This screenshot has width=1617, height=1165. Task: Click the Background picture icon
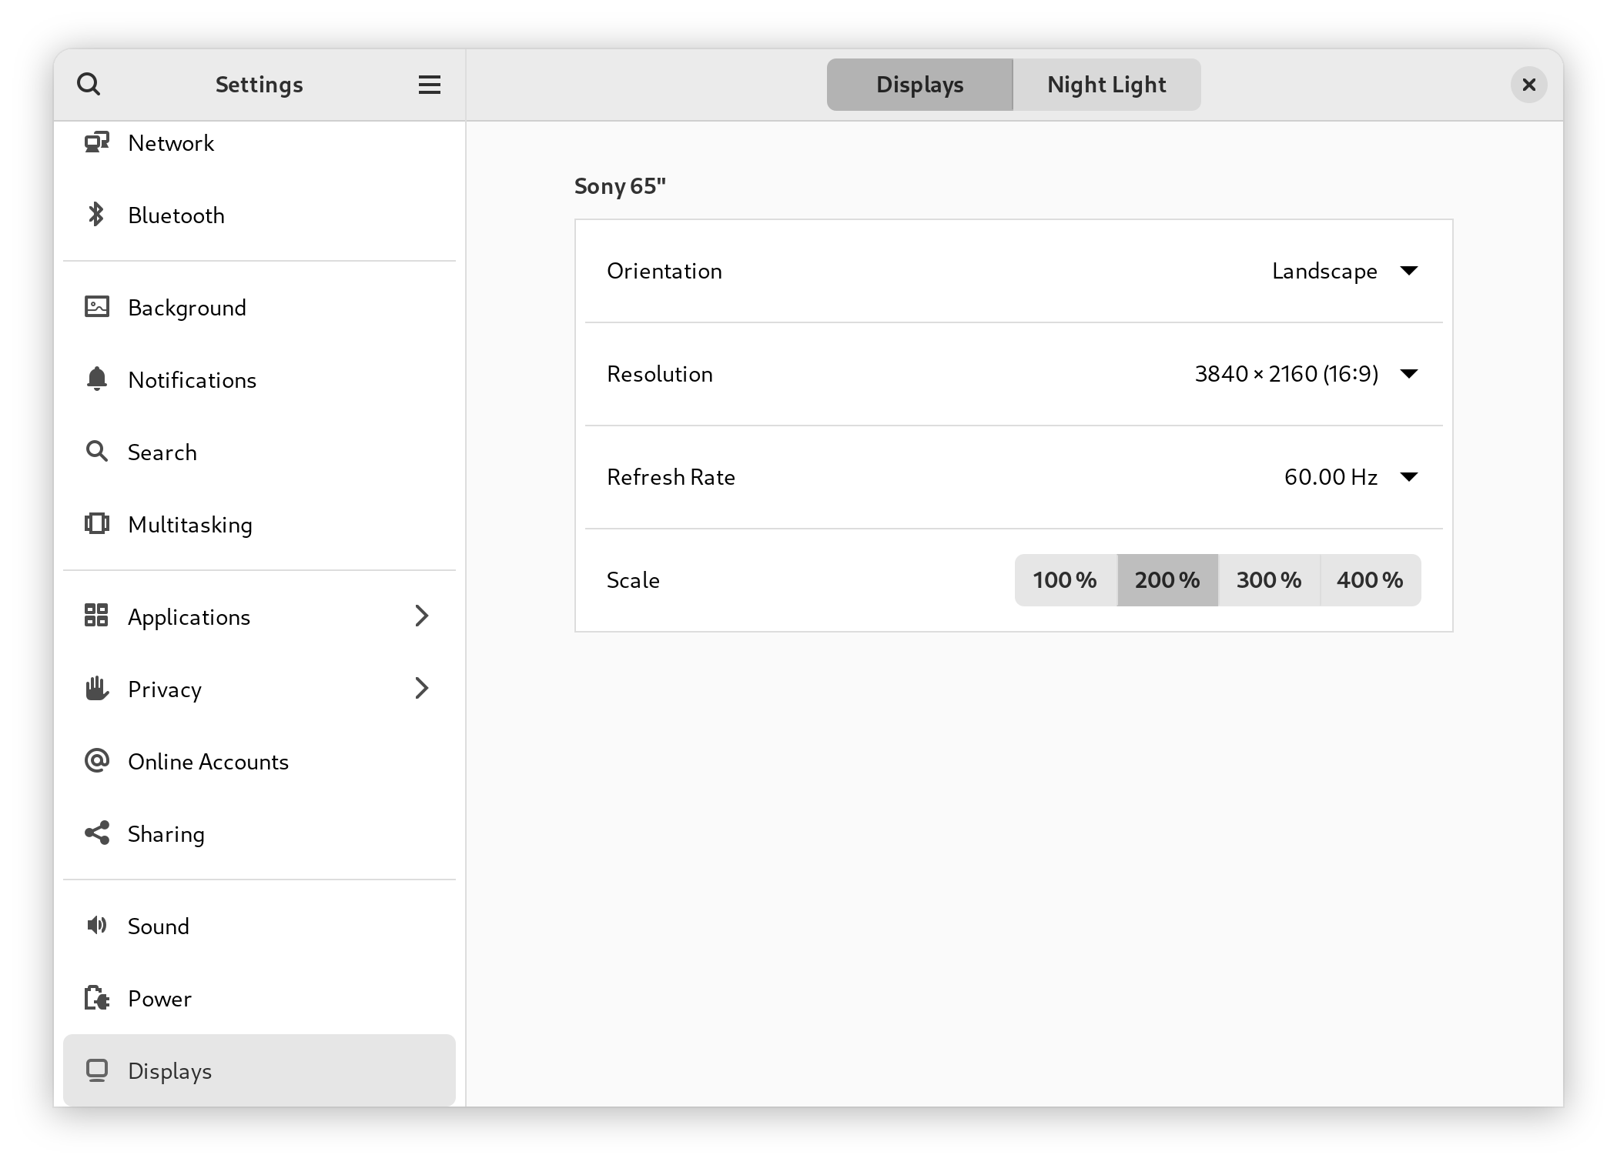[x=97, y=307]
